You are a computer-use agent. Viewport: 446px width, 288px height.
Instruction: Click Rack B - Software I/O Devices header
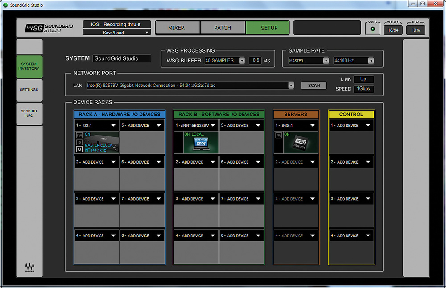pyautogui.click(x=219, y=114)
